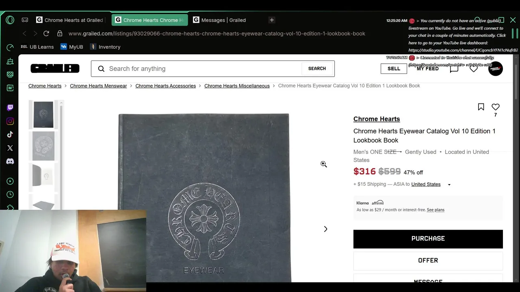The height and width of the screenshot is (292, 520).
Task: Advance to the next listing photo
Action: (x=325, y=229)
